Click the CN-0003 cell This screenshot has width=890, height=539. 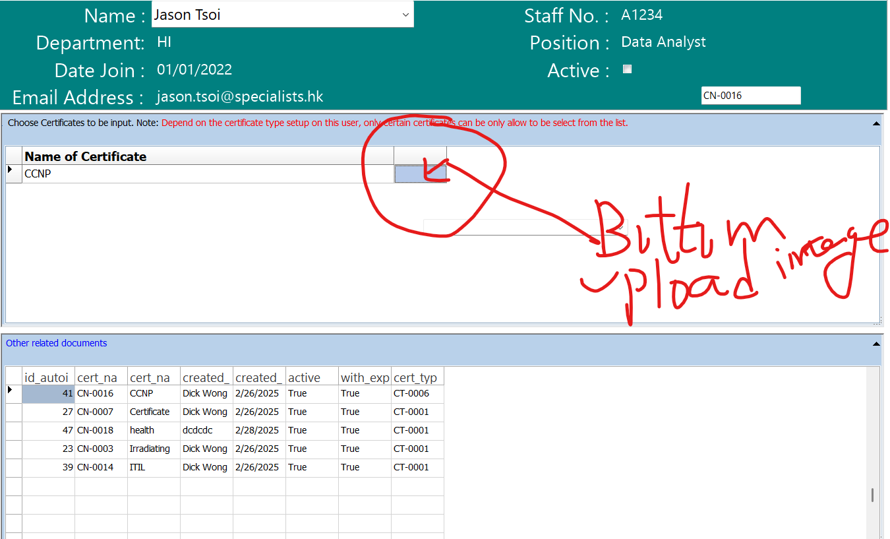(x=101, y=449)
